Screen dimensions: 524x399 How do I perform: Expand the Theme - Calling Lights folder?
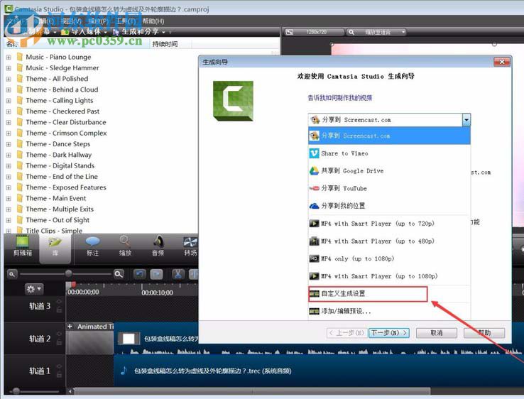[x=9, y=101]
